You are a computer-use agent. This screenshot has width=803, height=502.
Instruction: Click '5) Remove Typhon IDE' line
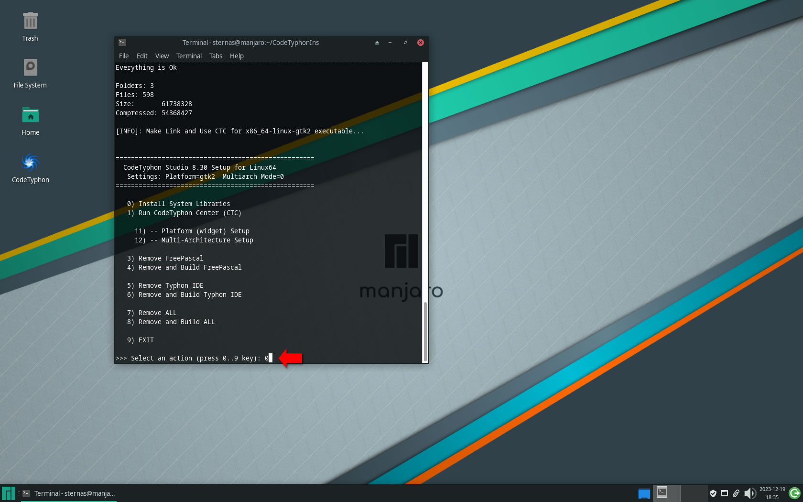tap(165, 285)
